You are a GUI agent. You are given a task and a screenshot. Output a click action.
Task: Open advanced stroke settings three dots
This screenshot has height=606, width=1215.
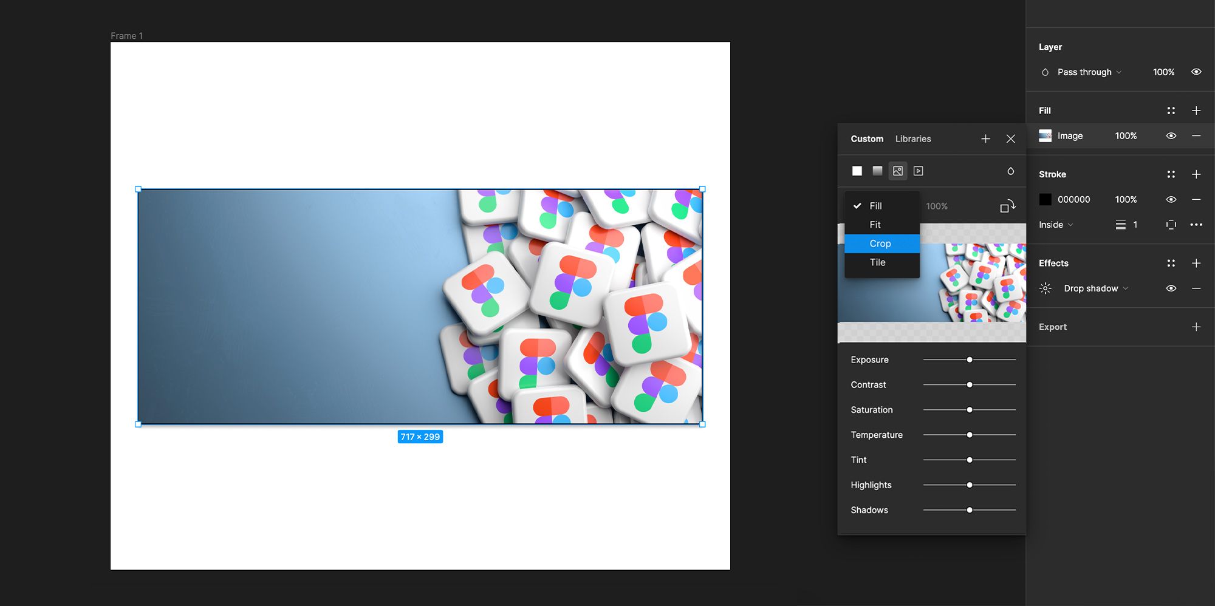[x=1196, y=225]
